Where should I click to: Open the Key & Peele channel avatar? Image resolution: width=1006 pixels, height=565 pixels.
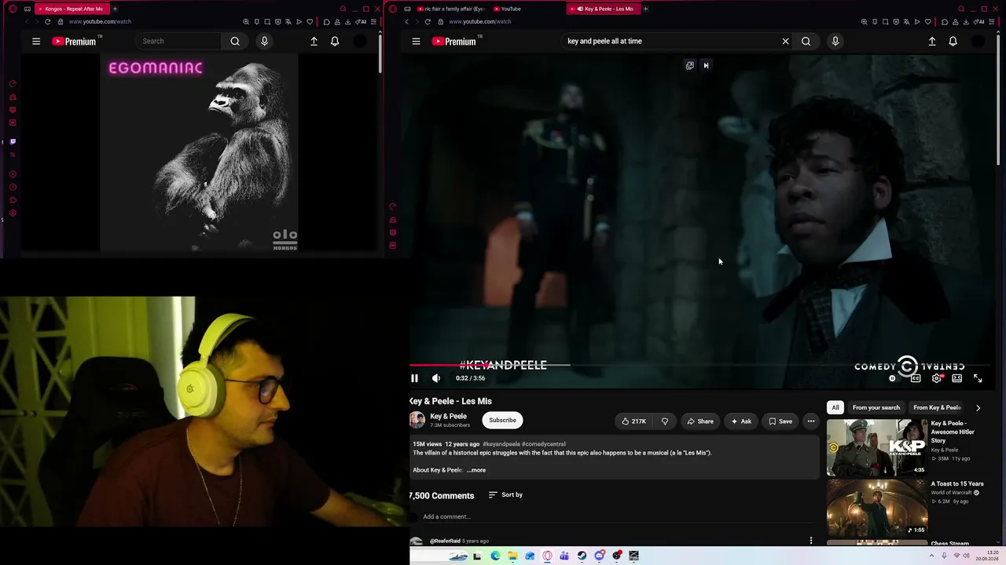pyautogui.click(x=417, y=420)
